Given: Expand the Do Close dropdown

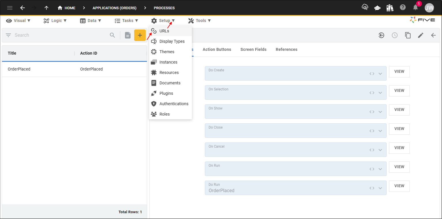Looking at the screenshot, I should click(x=380, y=131).
